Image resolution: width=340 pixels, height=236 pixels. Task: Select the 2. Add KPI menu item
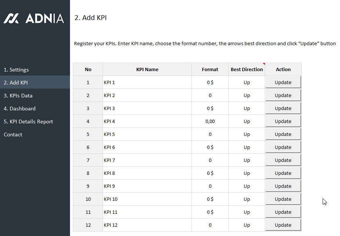pyautogui.click(x=16, y=83)
